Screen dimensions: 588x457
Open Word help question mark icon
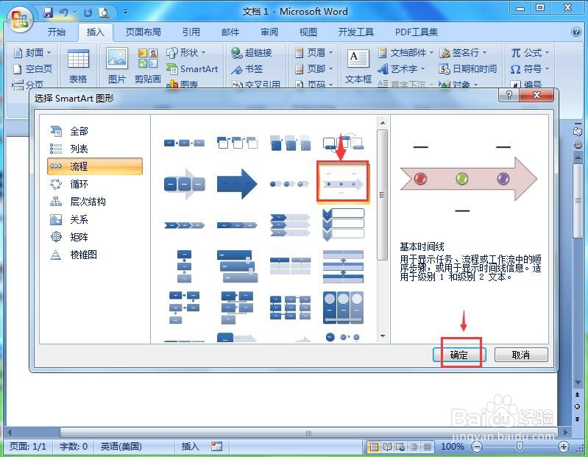(576, 32)
